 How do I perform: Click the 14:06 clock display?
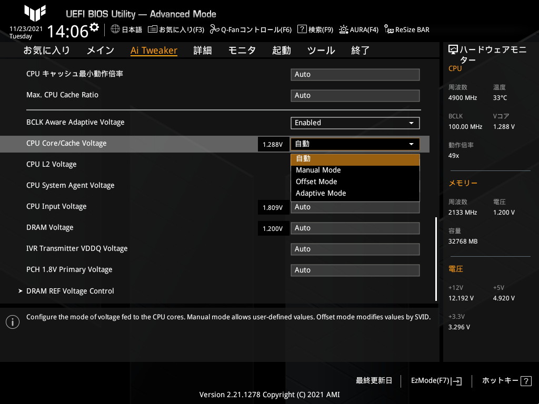(x=67, y=31)
